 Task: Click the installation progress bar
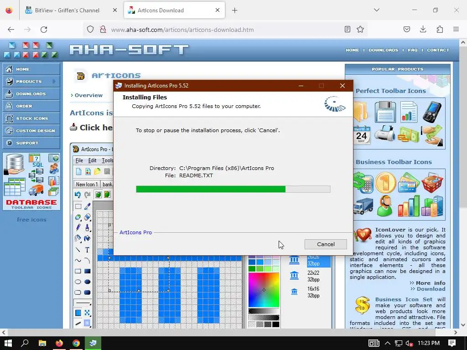(x=233, y=189)
